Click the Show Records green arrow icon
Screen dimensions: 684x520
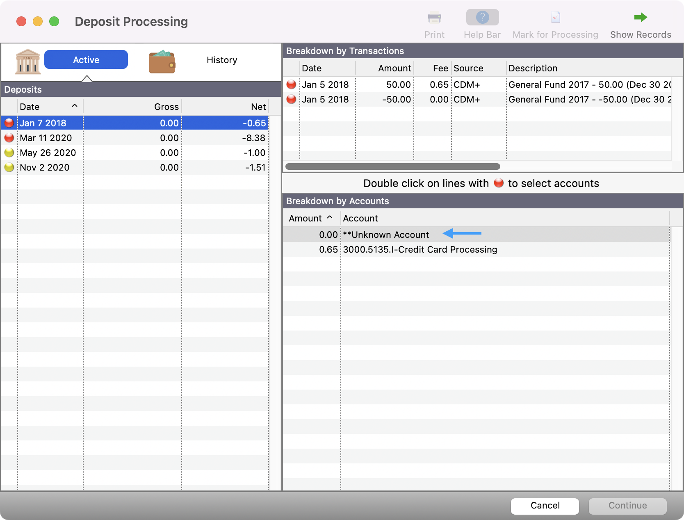point(640,17)
